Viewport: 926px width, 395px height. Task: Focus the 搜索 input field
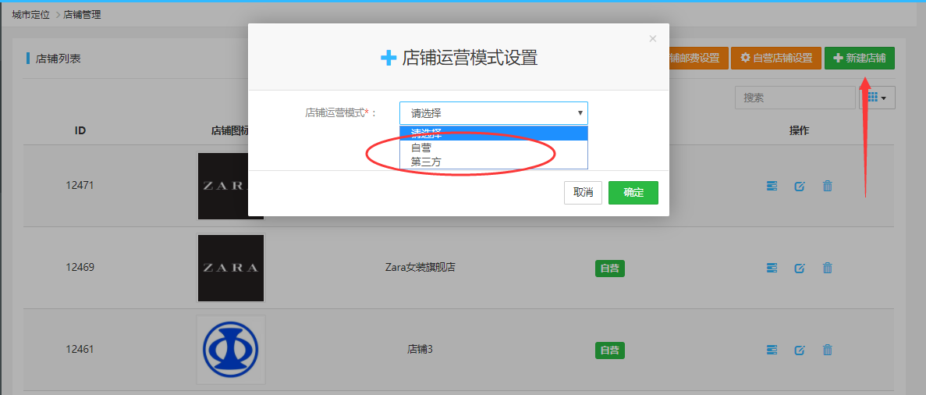(794, 98)
